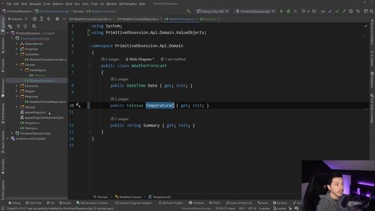Roll back changes with the undo arrow icon
375x211 pixels.
point(358,11)
